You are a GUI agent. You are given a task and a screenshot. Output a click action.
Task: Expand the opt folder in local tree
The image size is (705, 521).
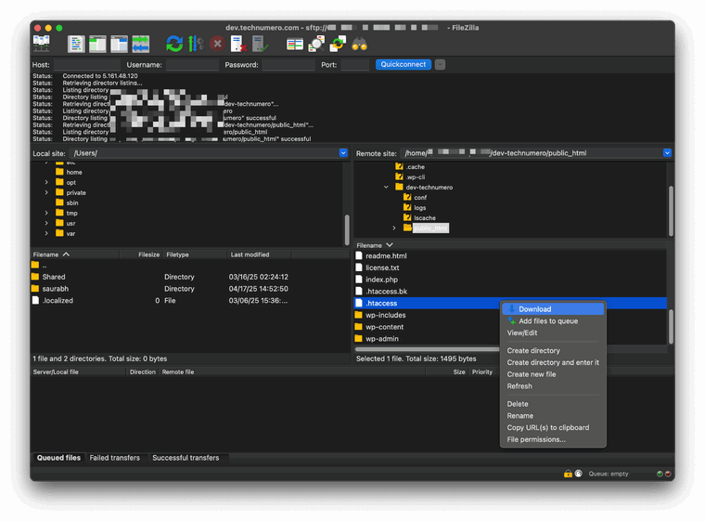tap(46, 182)
